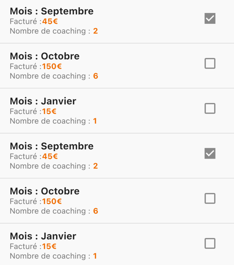This screenshot has width=234, height=265.
Task: Uncheck the first Septembre entry checkbox
Action: 210,18
